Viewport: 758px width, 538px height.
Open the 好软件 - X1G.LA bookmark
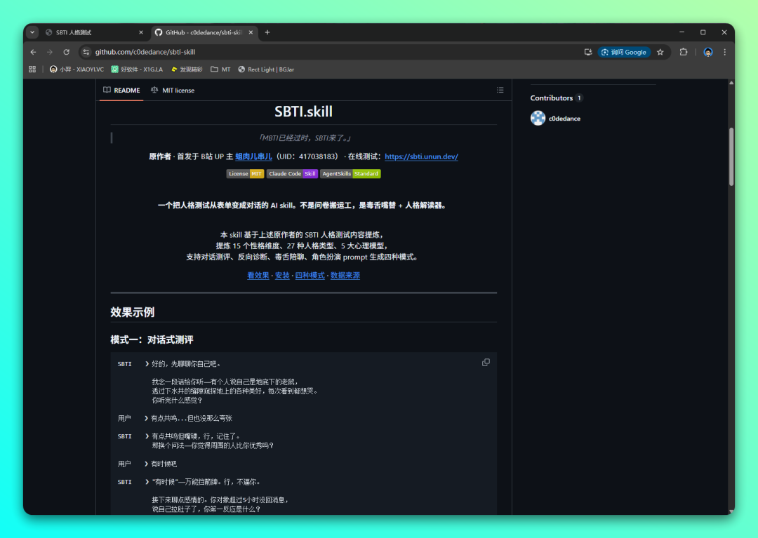tap(138, 69)
